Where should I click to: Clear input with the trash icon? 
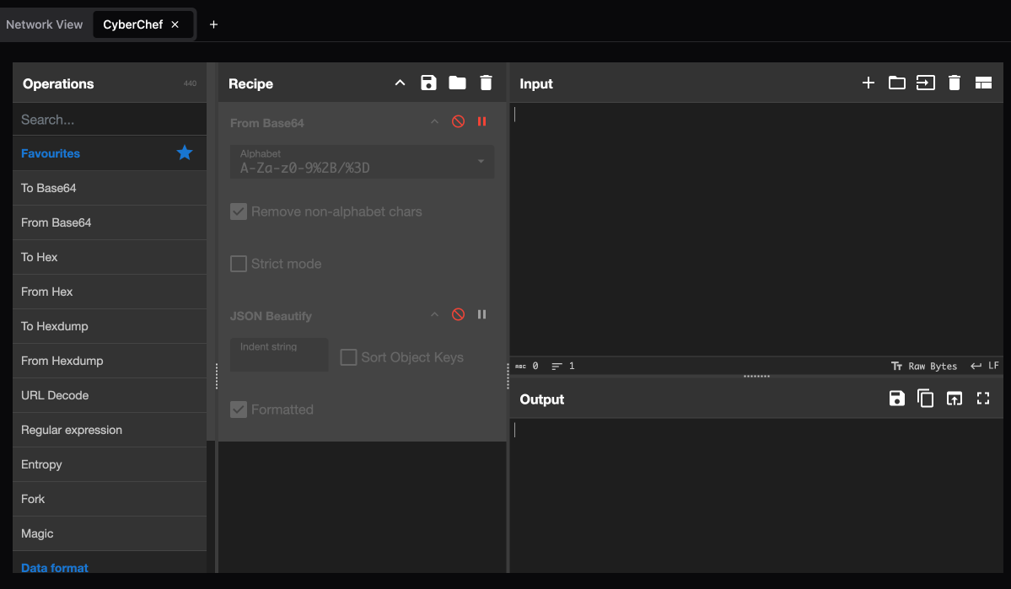point(955,83)
